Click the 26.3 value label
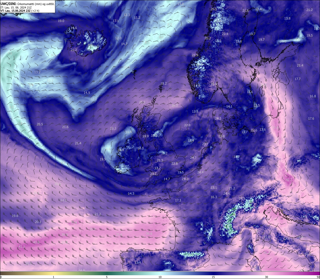The height and width of the screenshot is (279, 320). coord(174,106)
